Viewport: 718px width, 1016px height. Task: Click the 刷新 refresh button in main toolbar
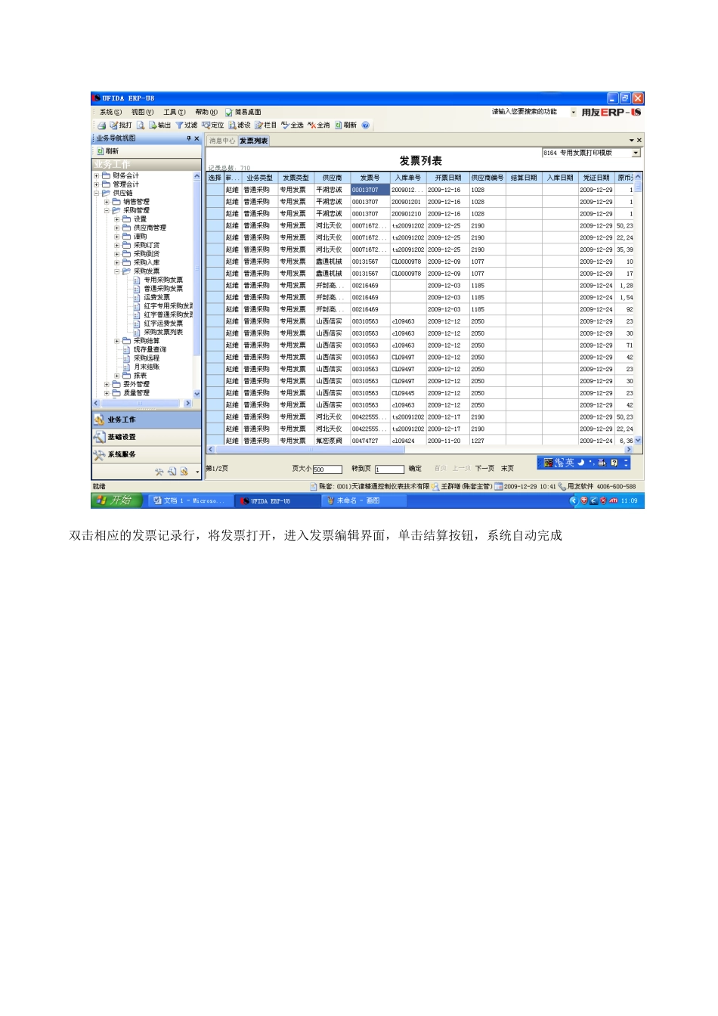click(x=346, y=125)
